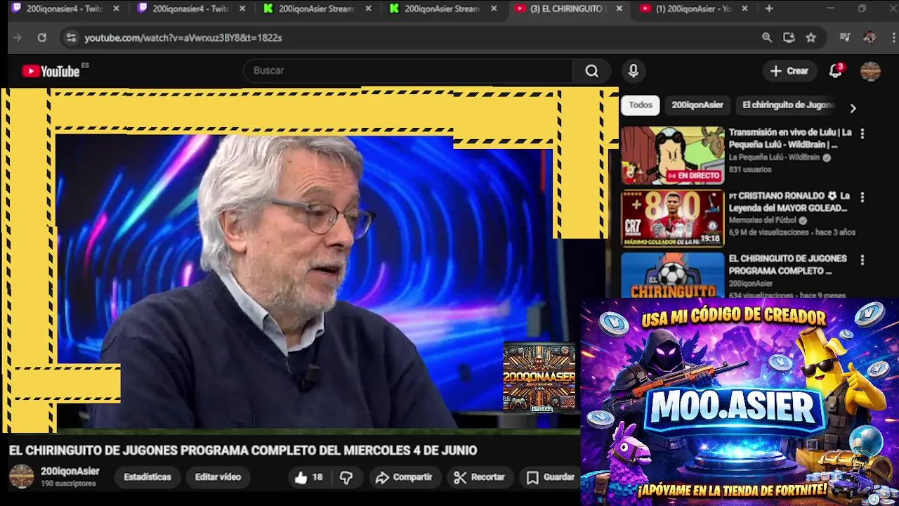Image resolution: width=899 pixels, height=506 pixels.
Task: Open YouTube account avatar menu
Action: (x=870, y=71)
